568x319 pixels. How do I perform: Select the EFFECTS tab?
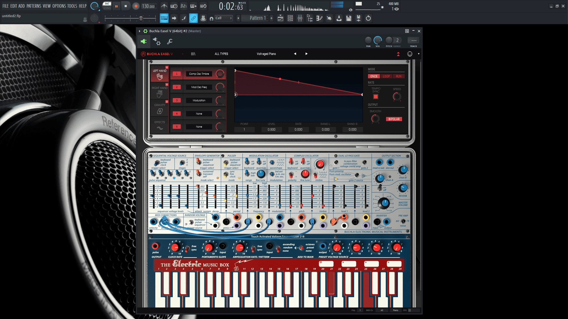tap(160, 125)
